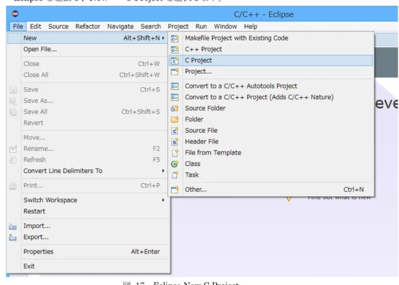Click the Save As icon

pyautogui.click(x=13, y=101)
